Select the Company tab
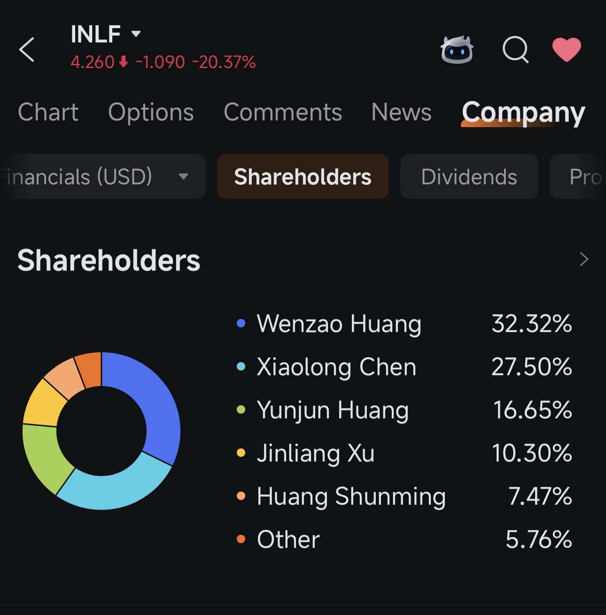This screenshot has height=615, width=606. coord(523,113)
